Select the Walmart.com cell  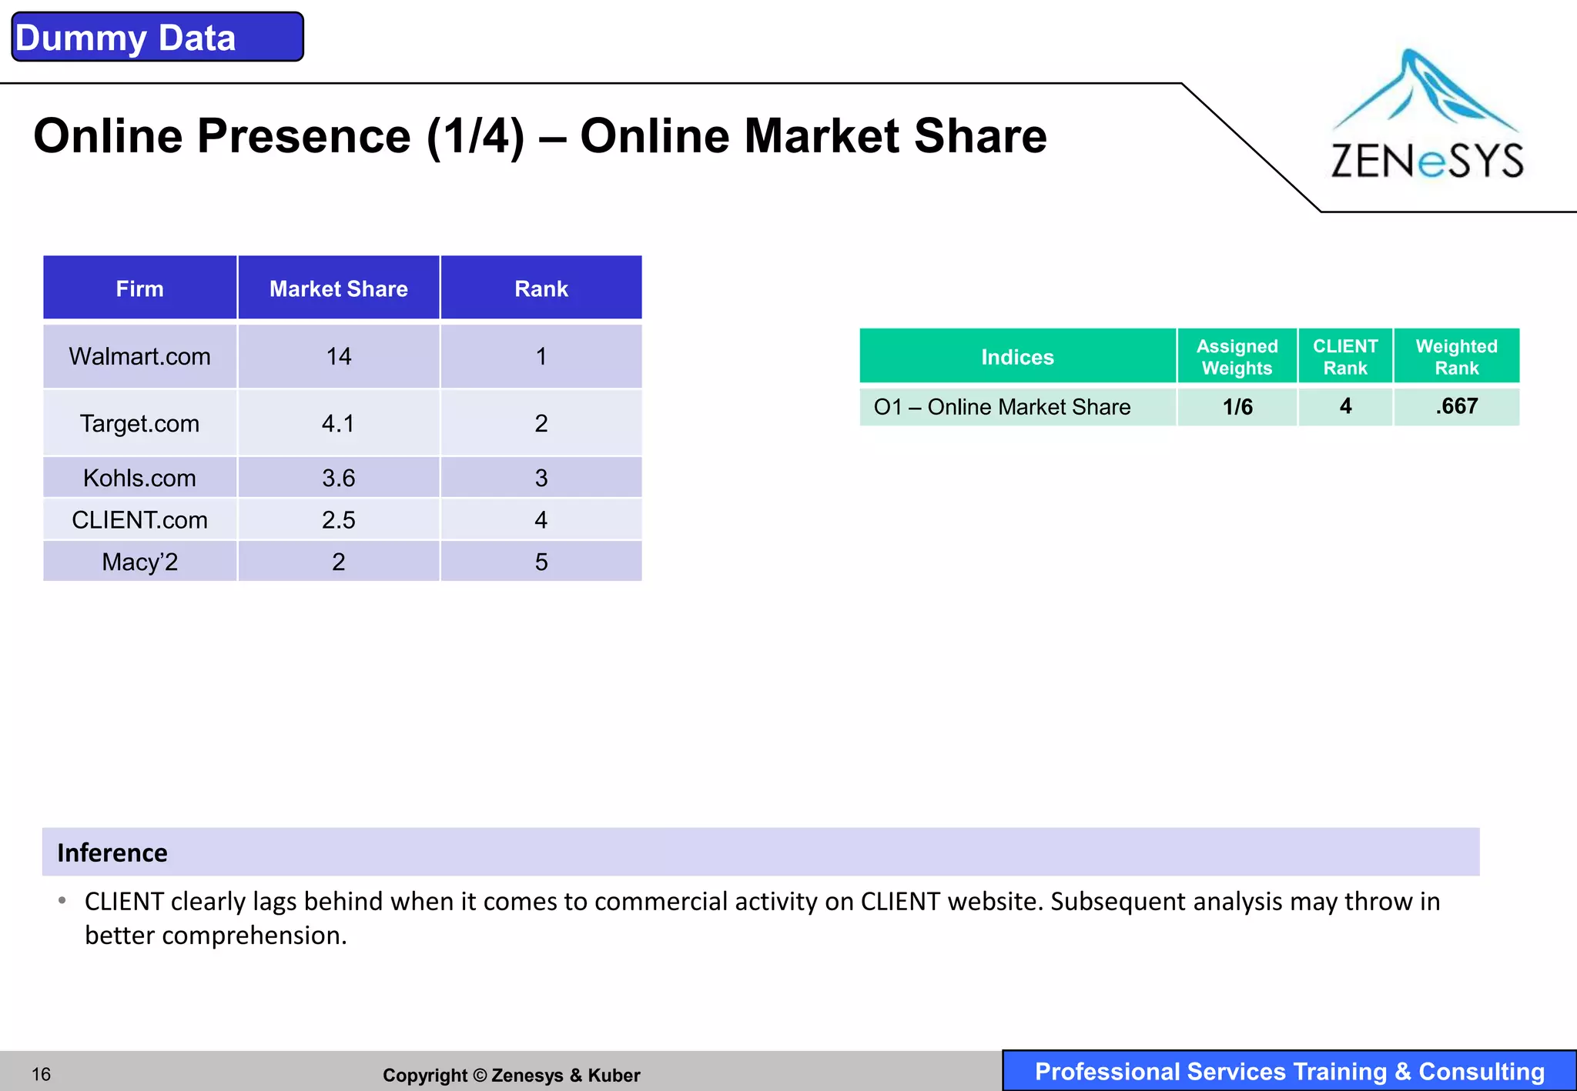click(x=139, y=356)
